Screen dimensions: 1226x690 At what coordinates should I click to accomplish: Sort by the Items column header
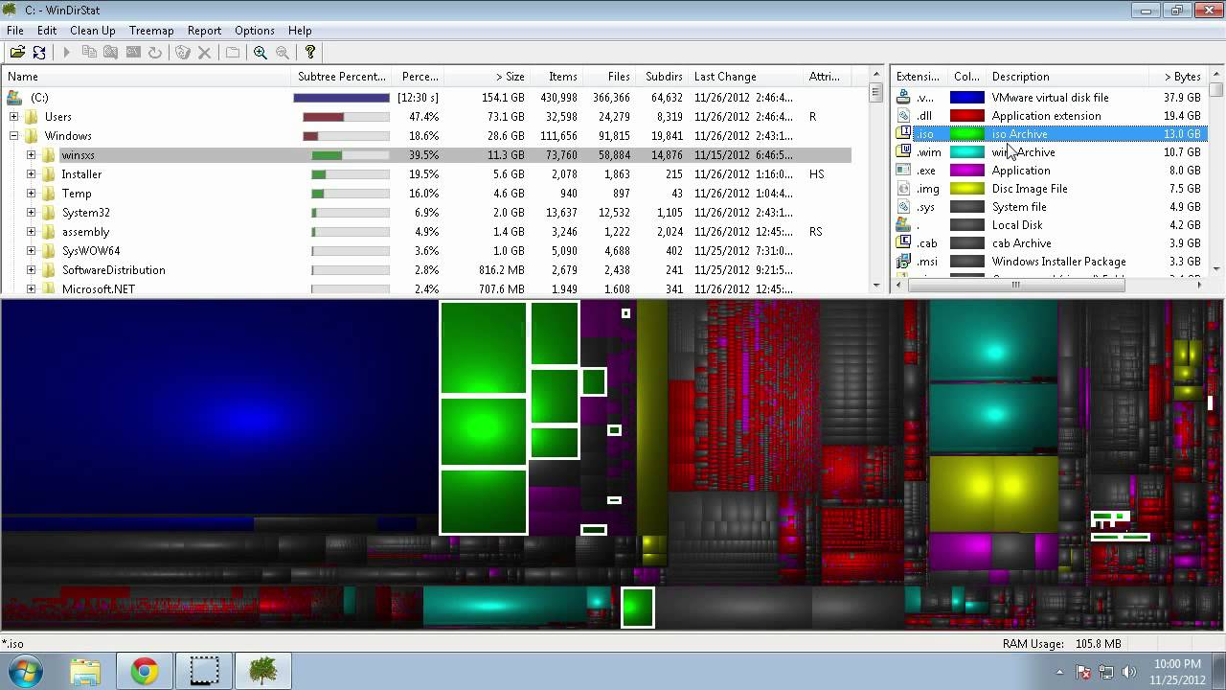[556, 77]
